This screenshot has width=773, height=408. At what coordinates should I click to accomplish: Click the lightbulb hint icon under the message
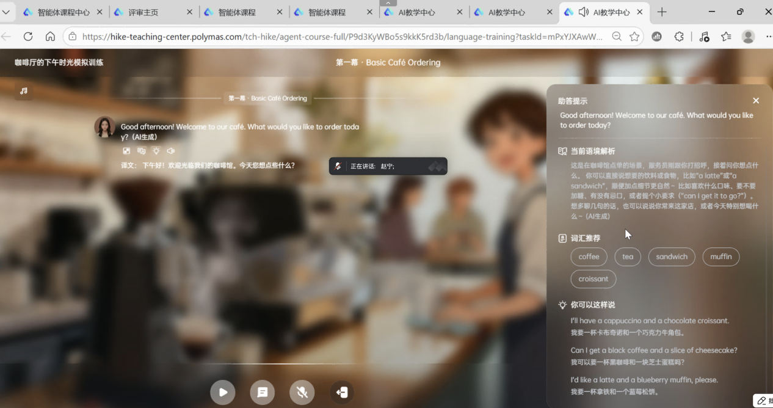[156, 151]
